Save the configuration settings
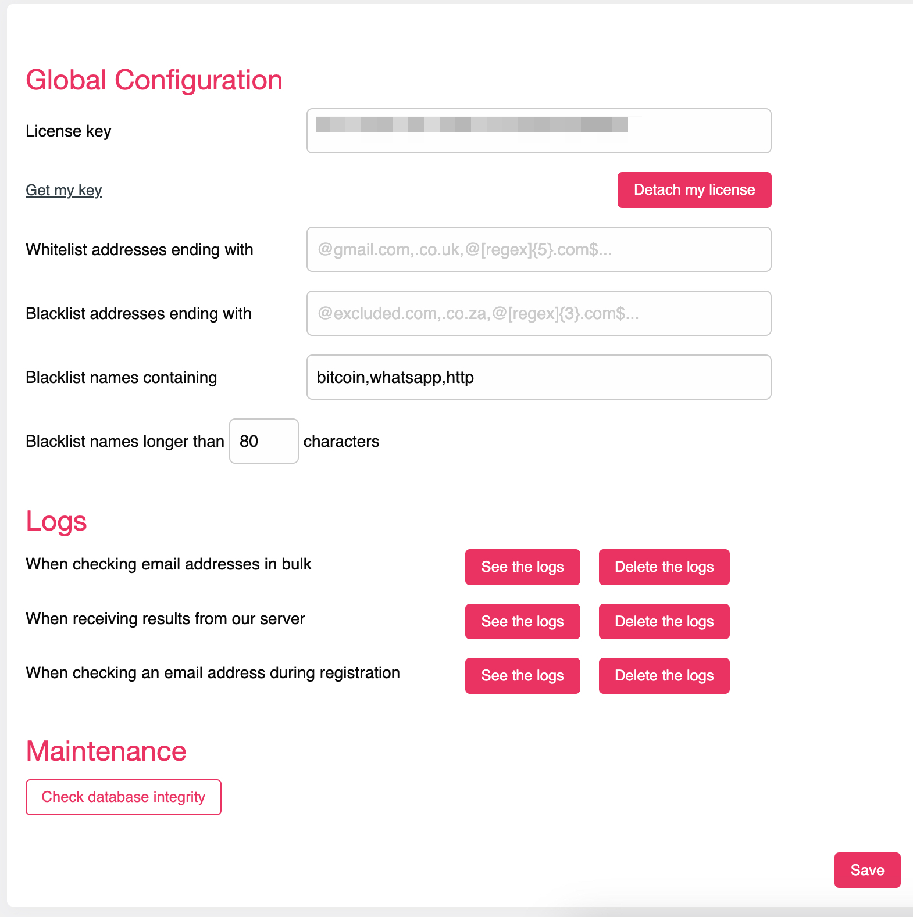 (x=867, y=870)
